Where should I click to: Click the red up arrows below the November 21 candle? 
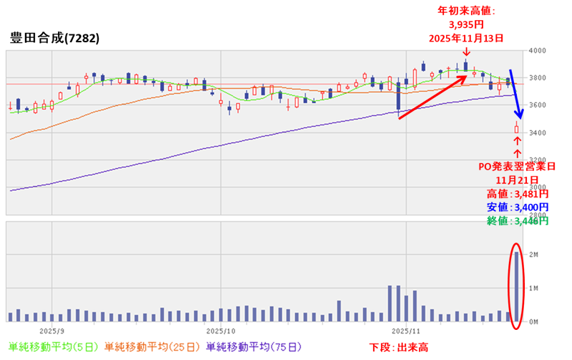tap(518, 147)
